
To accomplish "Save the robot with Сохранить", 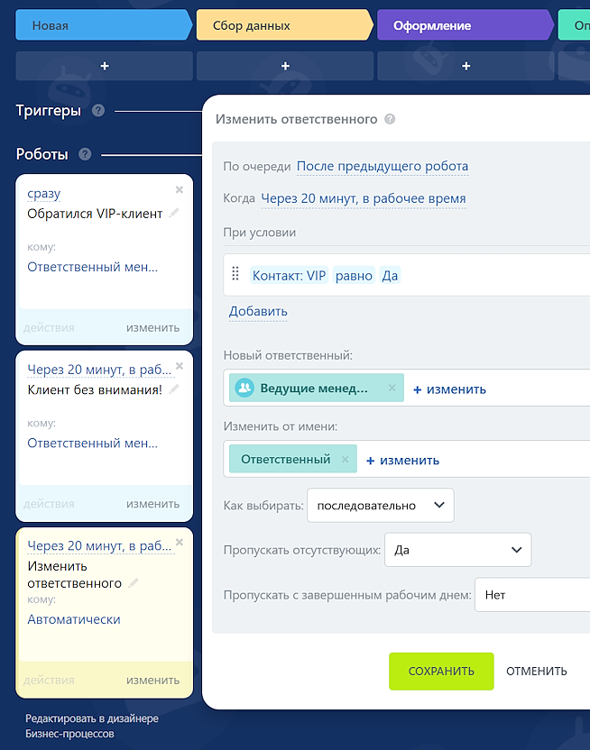I will 441,671.
